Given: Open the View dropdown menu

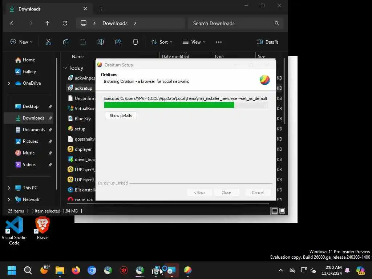Looking at the screenshot, I should click(194, 42).
